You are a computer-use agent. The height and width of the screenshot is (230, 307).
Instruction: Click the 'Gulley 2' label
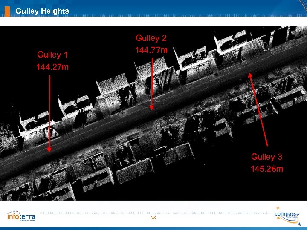(151, 38)
